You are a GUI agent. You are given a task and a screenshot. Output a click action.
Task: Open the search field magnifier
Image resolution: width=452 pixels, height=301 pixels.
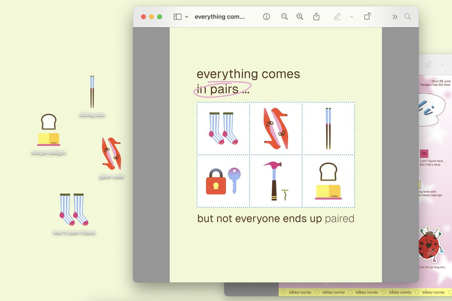pyautogui.click(x=408, y=17)
